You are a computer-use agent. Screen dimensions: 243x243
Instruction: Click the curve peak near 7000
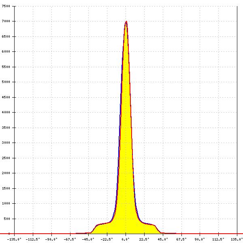[126, 22]
